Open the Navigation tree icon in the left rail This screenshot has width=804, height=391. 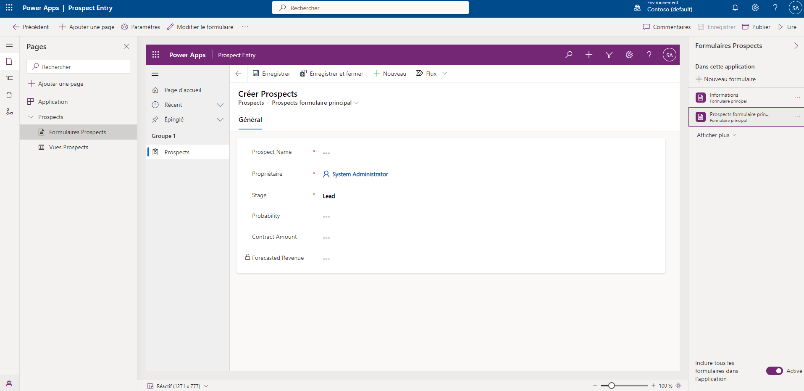[x=9, y=78]
